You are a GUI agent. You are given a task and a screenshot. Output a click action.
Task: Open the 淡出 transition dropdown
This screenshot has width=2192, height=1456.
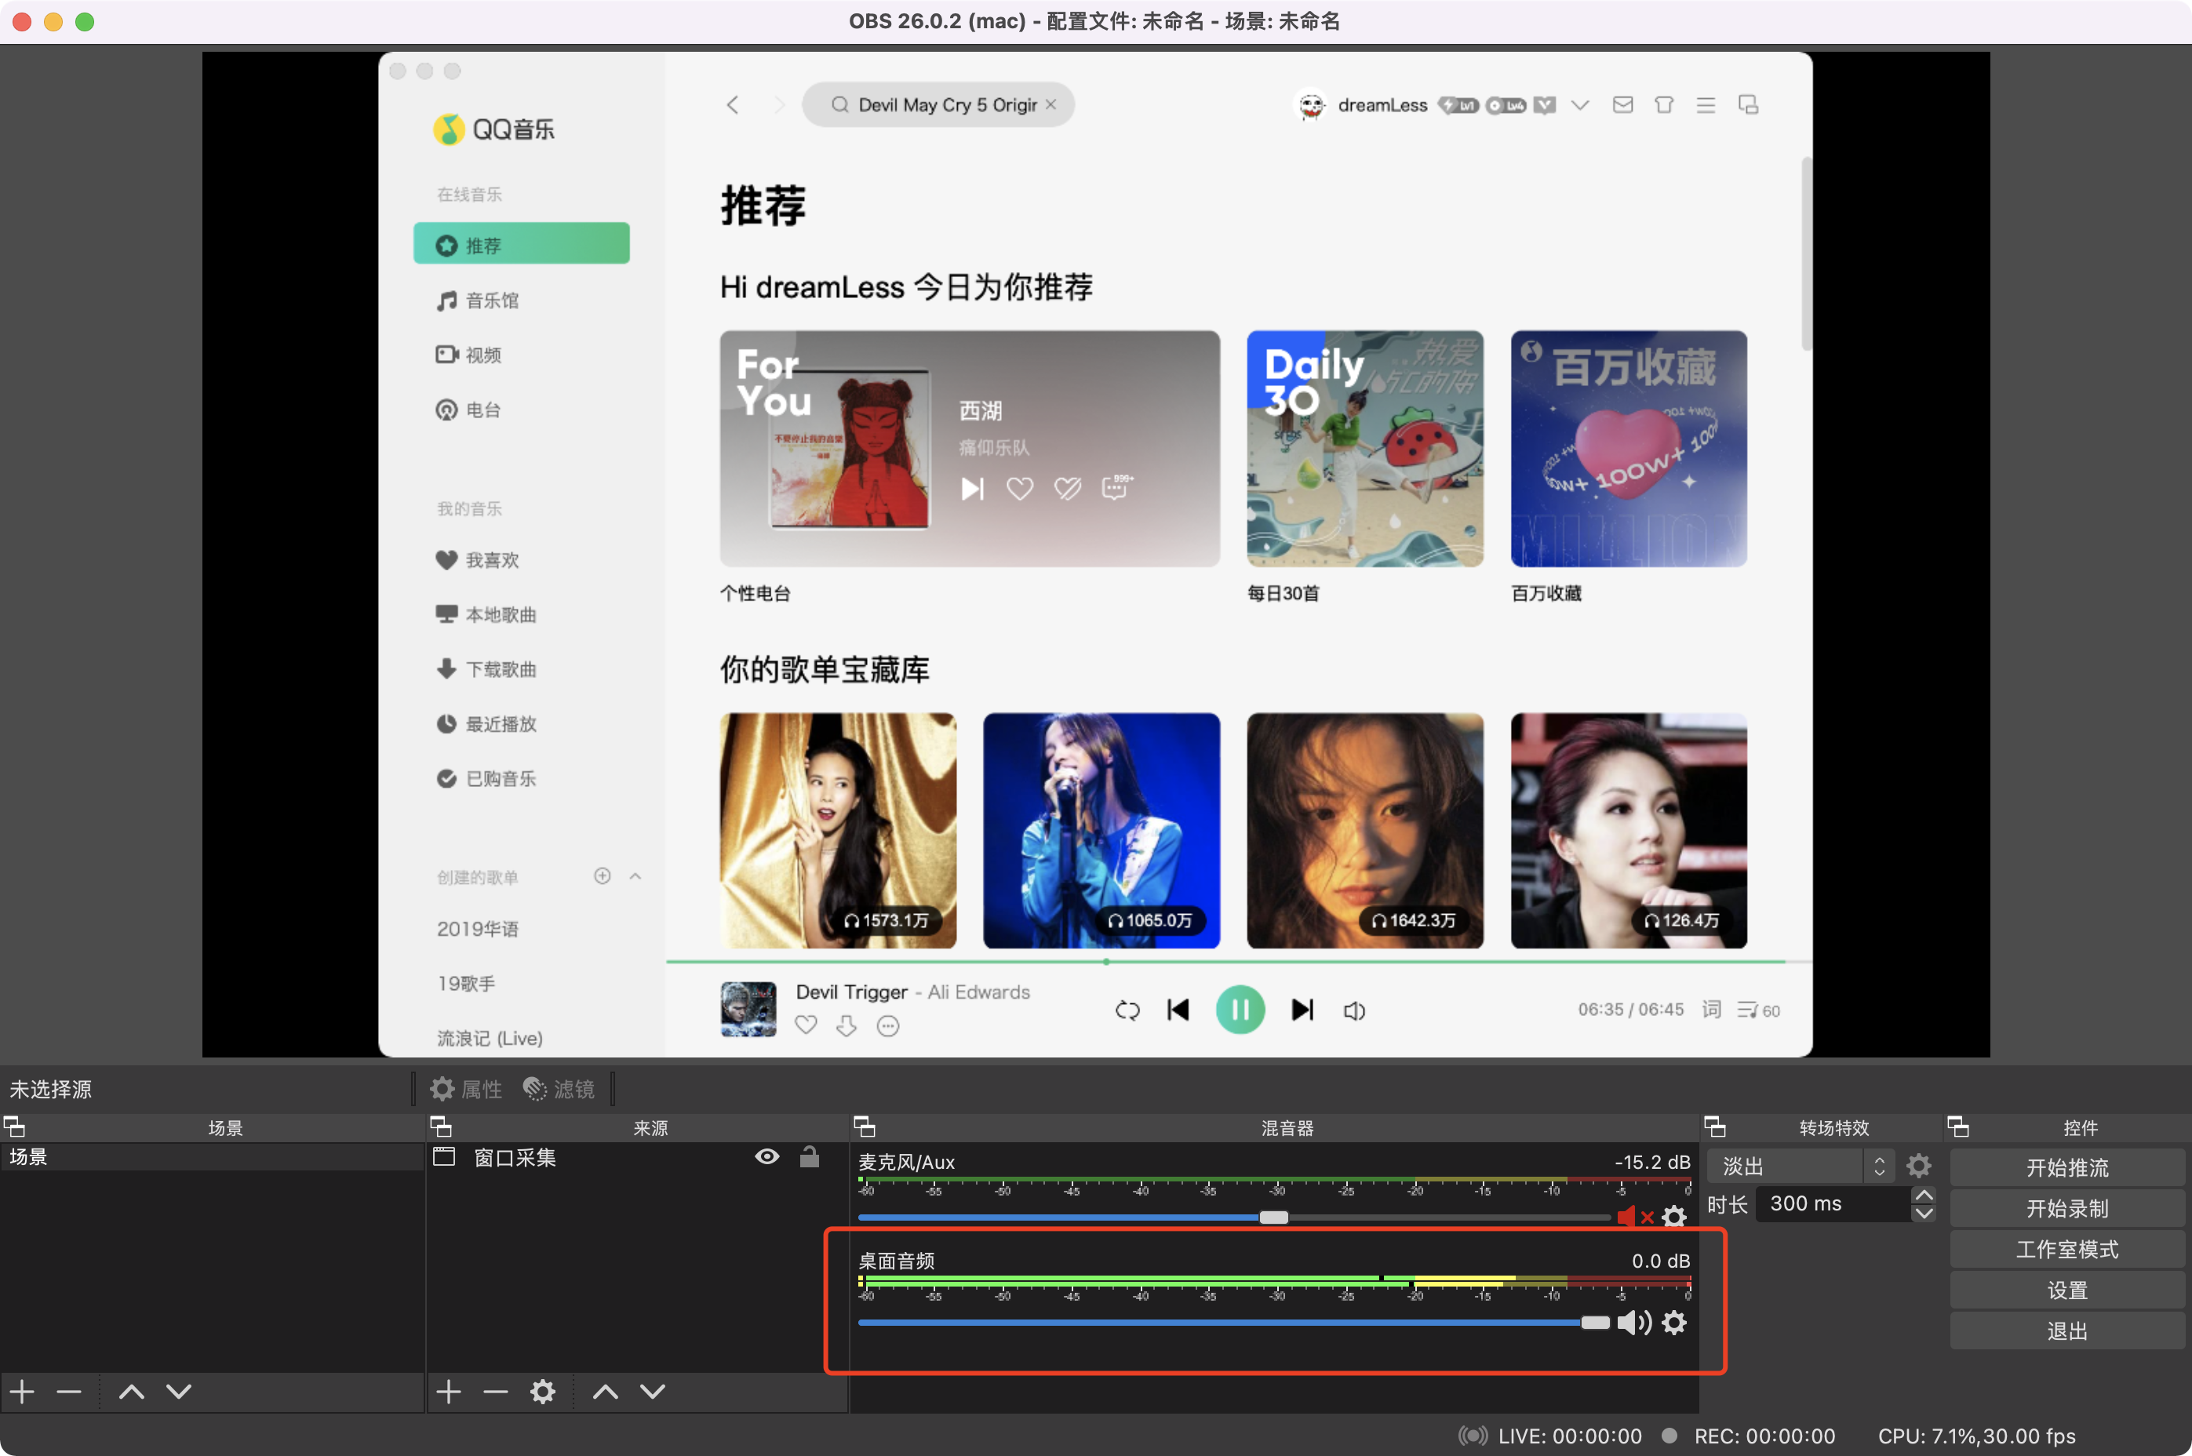[1799, 1166]
